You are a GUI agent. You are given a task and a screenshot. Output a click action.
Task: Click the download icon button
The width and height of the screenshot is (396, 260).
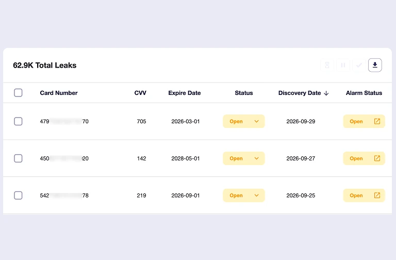[x=375, y=65]
